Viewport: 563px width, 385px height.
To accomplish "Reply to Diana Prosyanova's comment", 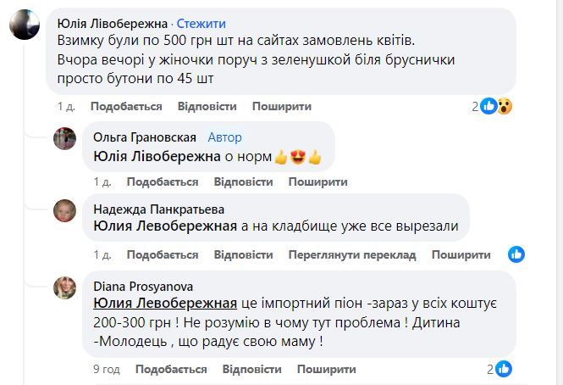I will pos(251,370).
